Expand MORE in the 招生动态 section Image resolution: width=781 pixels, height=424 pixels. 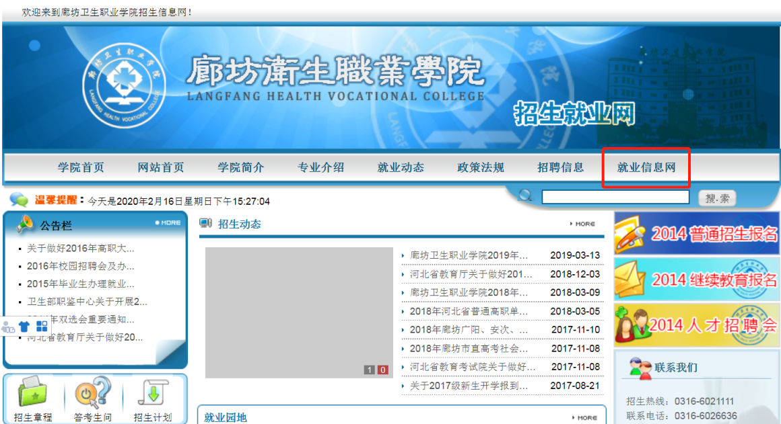(583, 224)
